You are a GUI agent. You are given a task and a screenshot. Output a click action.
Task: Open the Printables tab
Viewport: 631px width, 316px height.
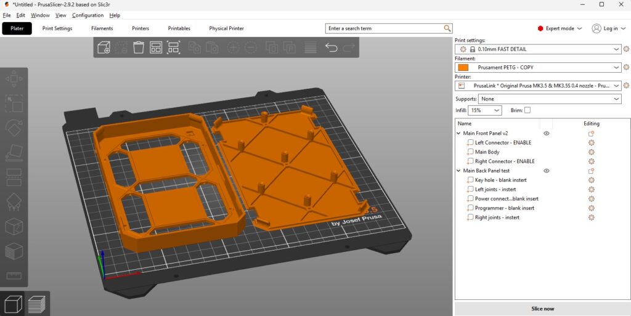coord(179,28)
